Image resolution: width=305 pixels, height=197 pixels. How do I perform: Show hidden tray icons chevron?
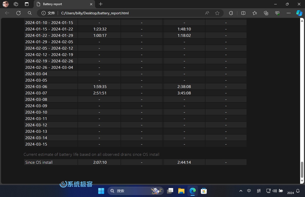[x=241, y=191]
